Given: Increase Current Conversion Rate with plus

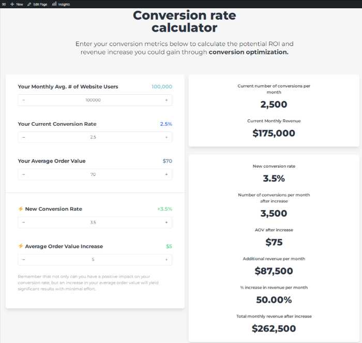Looking at the screenshot, I should click(x=167, y=137).
